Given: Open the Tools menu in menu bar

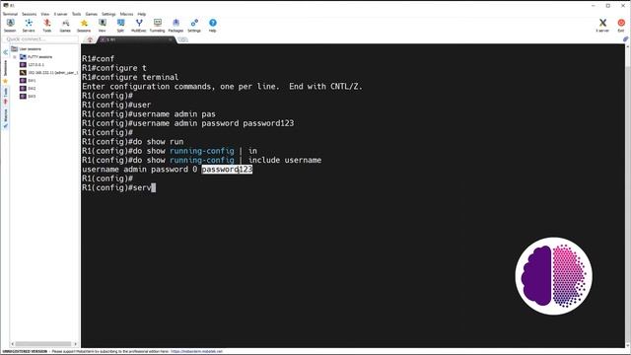Looking at the screenshot, I should (76, 14).
